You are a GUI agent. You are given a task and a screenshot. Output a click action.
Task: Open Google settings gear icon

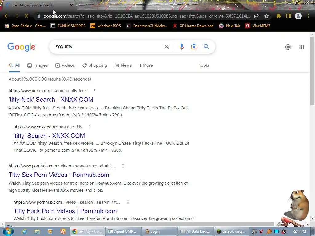[288, 47]
